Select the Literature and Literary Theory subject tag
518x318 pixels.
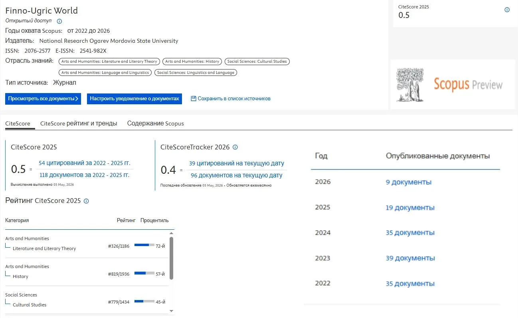tap(109, 62)
